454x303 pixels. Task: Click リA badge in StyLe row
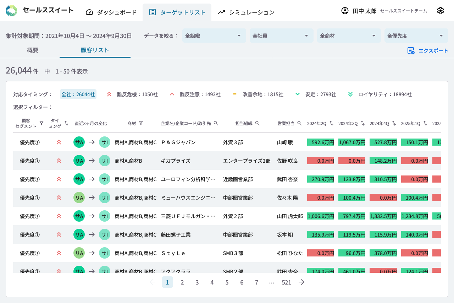point(79,253)
